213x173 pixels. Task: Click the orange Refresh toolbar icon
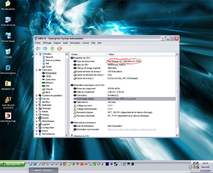tap(60, 48)
